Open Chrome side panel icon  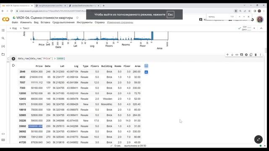[255, 11]
